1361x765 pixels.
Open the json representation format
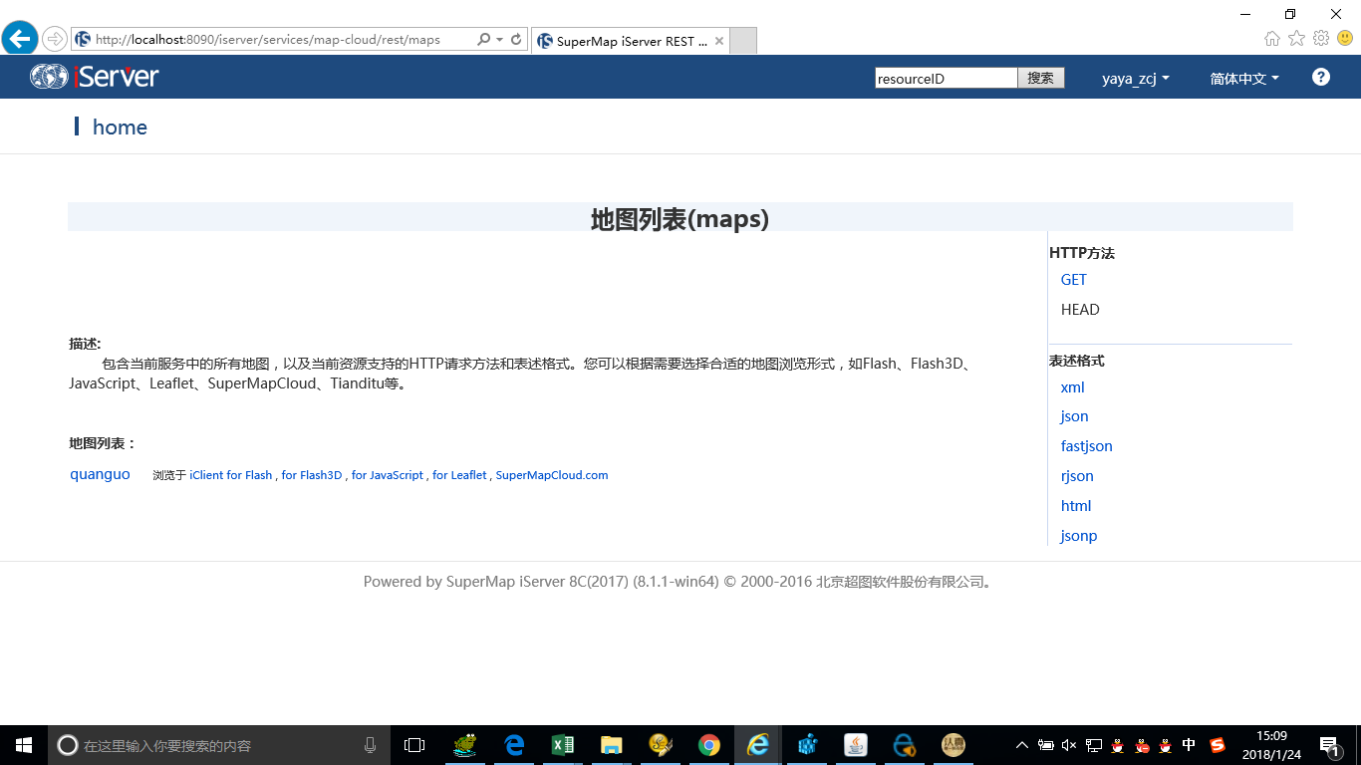click(x=1074, y=416)
